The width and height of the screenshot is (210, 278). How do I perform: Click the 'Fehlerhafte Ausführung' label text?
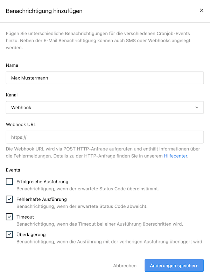(42, 199)
